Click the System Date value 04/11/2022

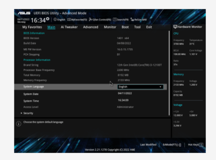(x=125, y=93)
